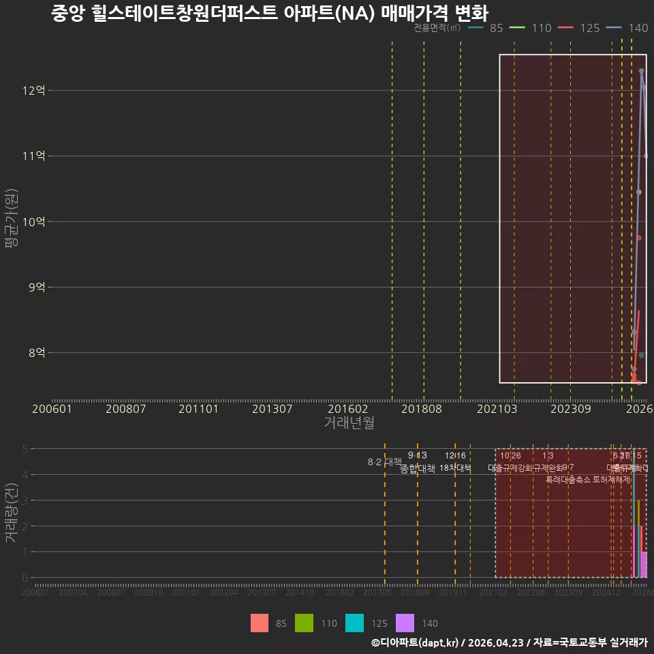Image resolution: width=654 pixels, height=654 pixels.
Task: Click the '거래량(건)' volume axis title
Action: pyautogui.click(x=12, y=513)
